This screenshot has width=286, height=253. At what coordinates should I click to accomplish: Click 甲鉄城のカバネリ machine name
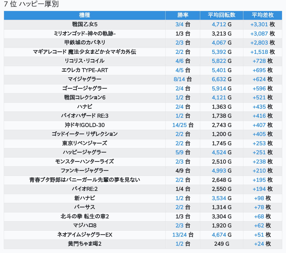[85, 43]
